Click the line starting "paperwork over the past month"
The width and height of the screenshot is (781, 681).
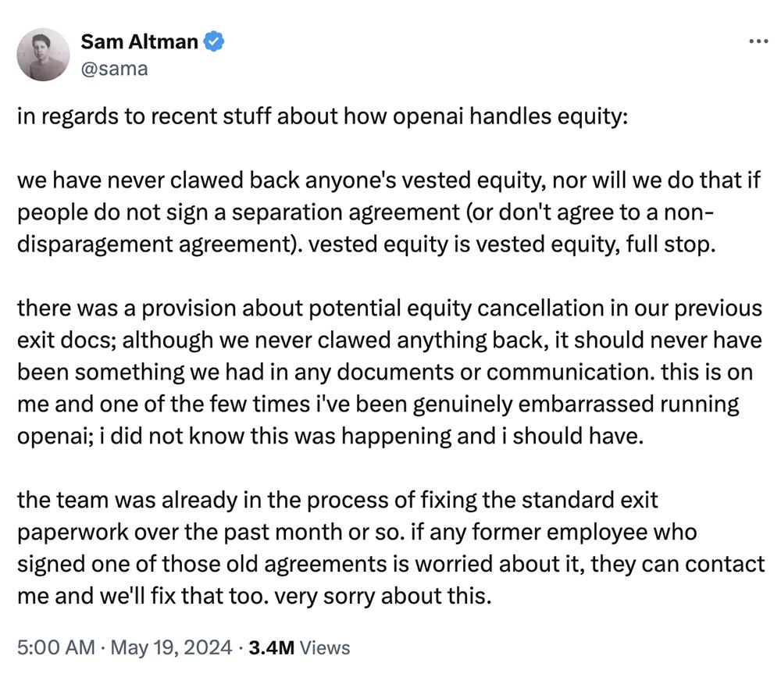point(356,533)
